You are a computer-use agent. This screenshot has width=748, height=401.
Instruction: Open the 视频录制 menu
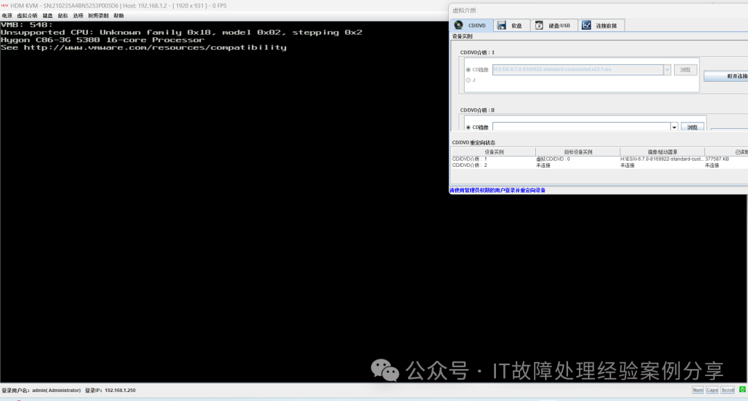point(98,16)
